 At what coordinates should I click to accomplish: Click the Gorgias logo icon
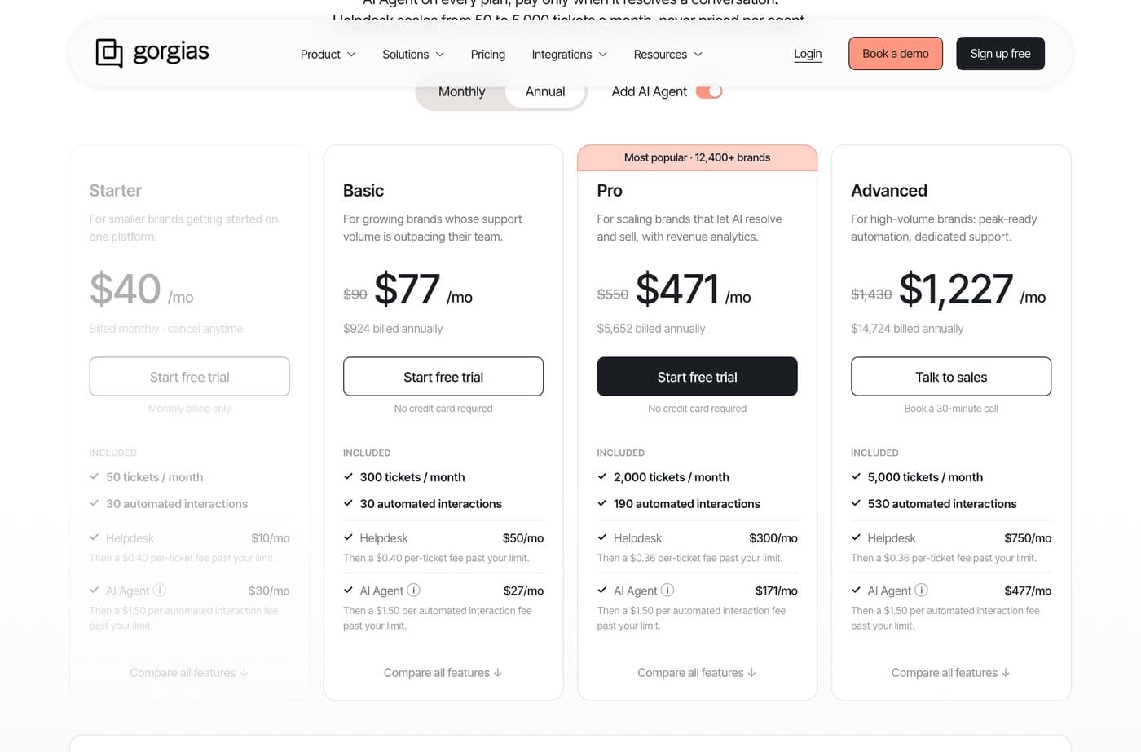tap(109, 53)
